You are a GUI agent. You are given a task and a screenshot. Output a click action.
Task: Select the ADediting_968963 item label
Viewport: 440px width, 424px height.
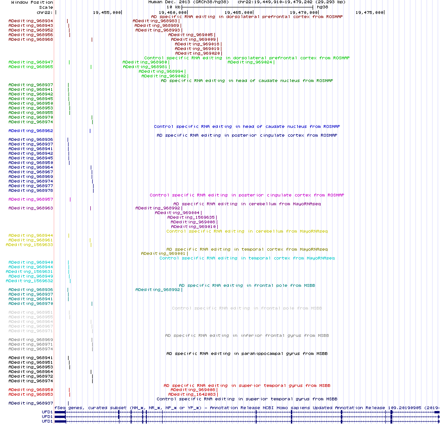tap(31, 208)
